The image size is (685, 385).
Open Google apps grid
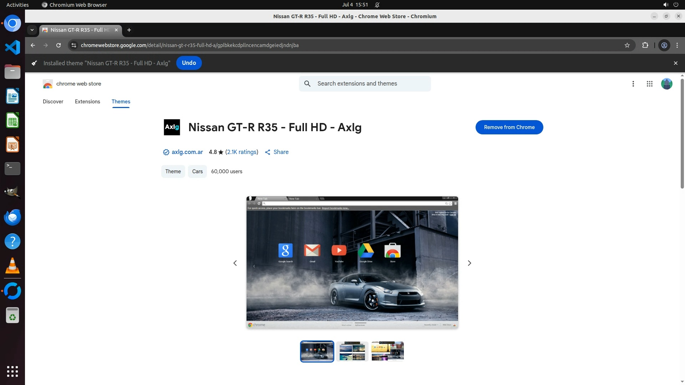pyautogui.click(x=649, y=84)
